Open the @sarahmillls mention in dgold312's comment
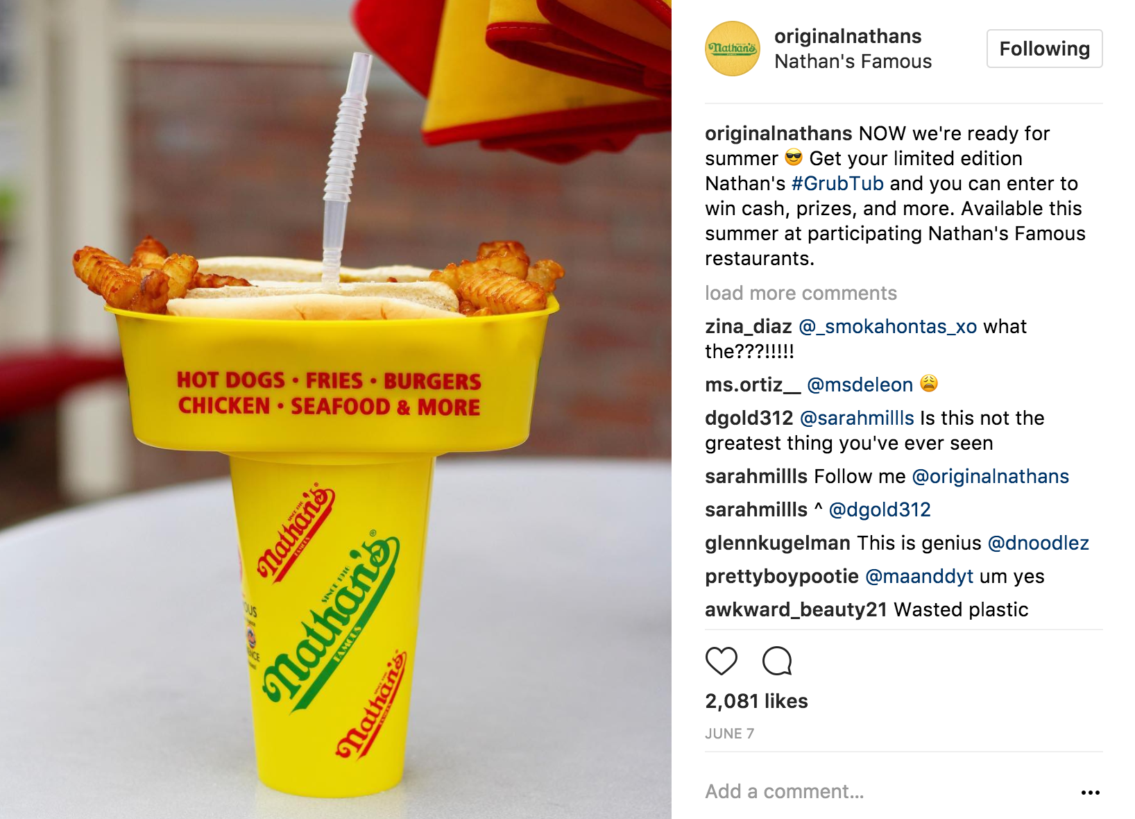The image size is (1135, 819). (857, 418)
